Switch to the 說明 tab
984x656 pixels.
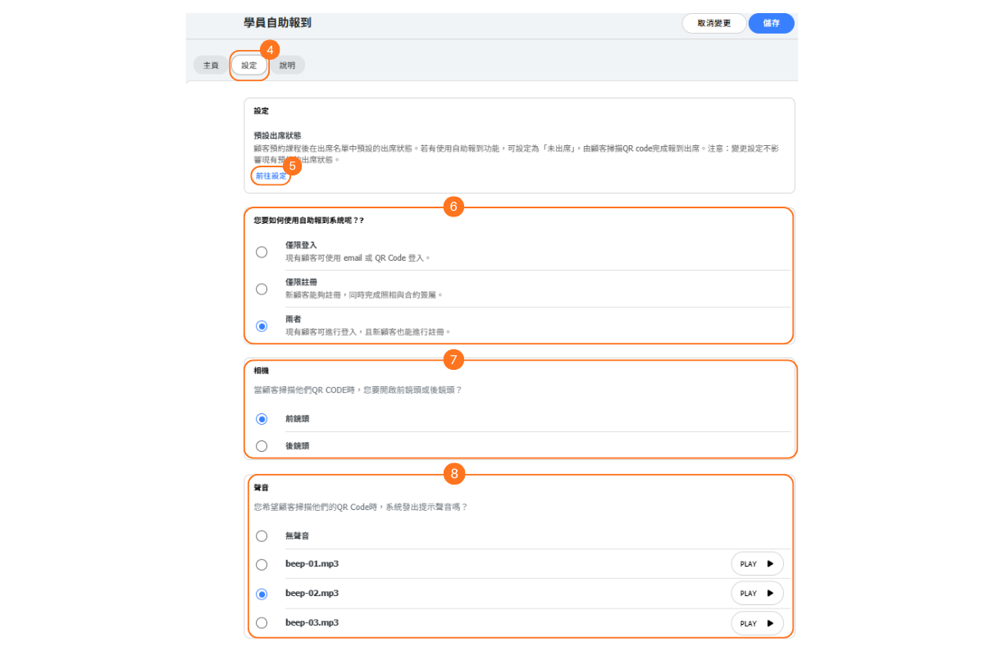[x=287, y=65]
